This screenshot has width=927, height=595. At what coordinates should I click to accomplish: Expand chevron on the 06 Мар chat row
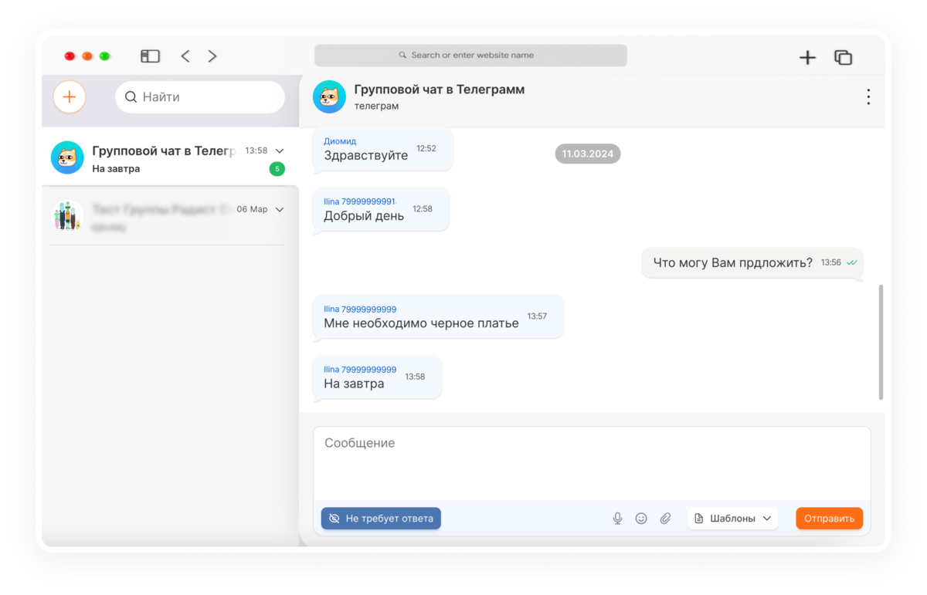point(280,210)
